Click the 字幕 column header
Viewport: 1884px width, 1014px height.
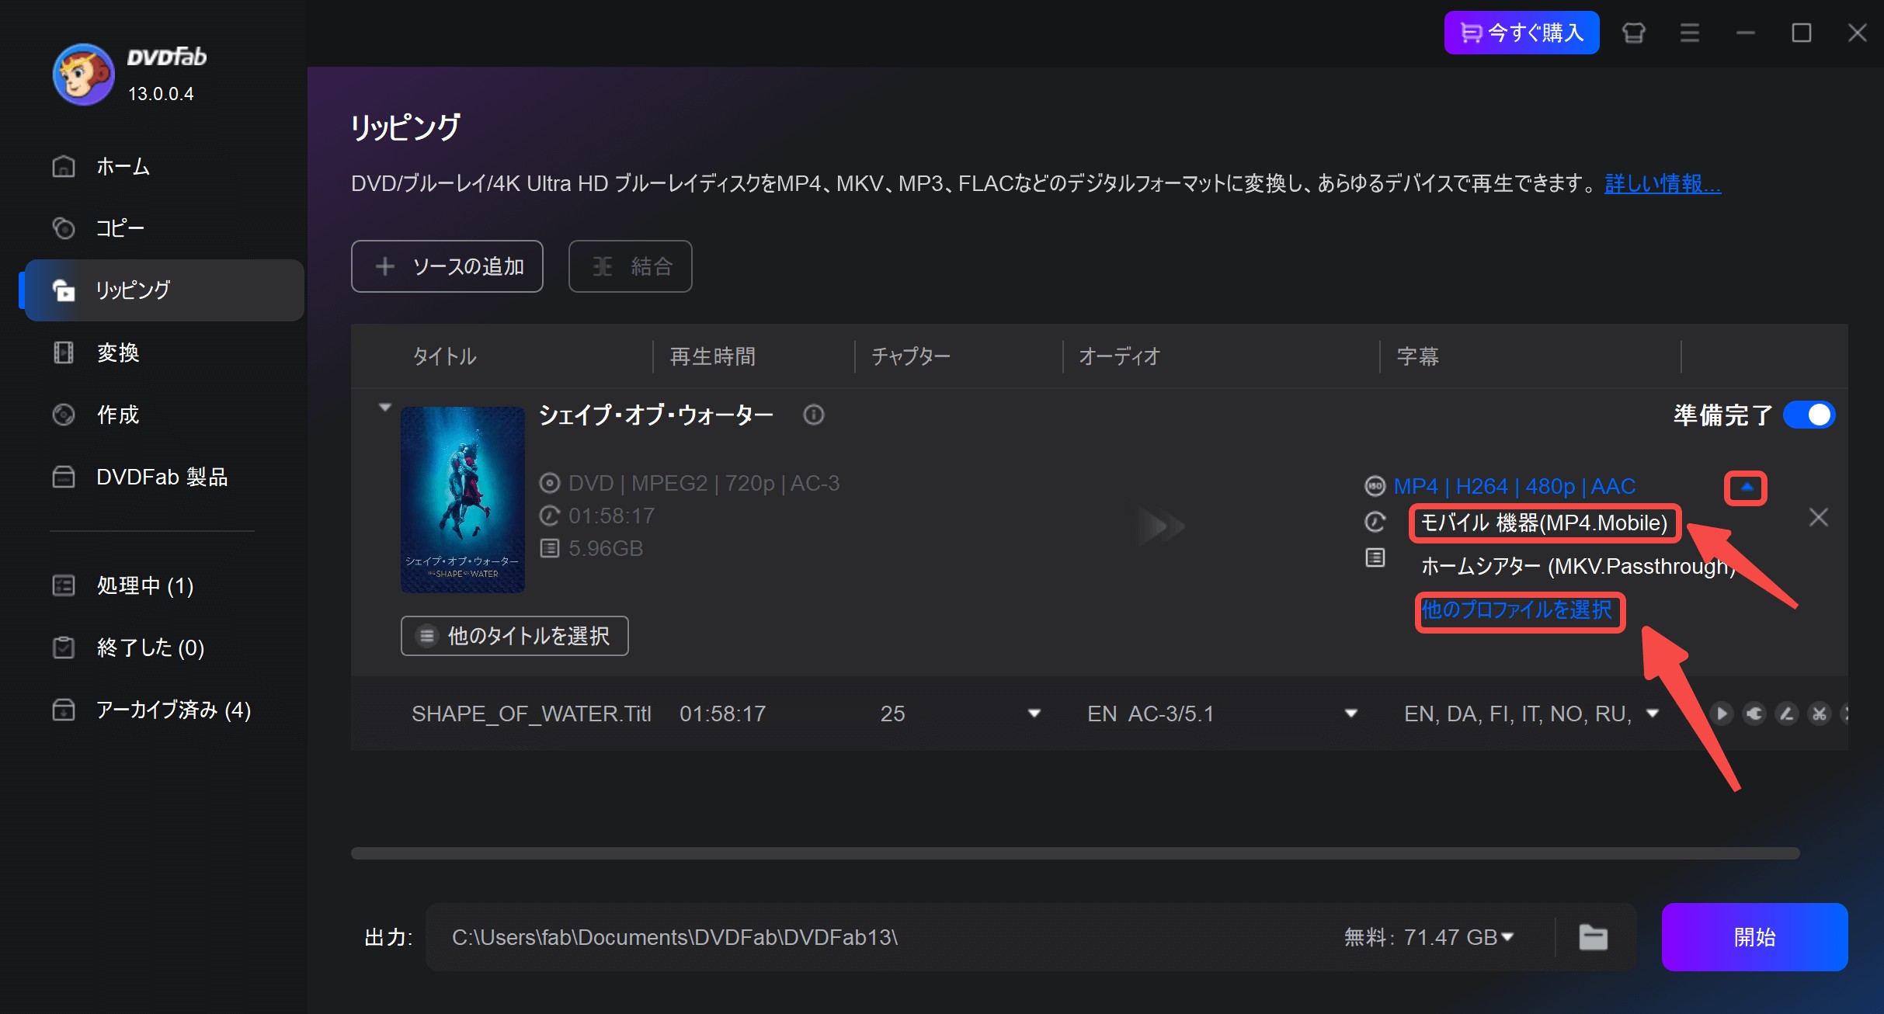tap(1418, 356)
